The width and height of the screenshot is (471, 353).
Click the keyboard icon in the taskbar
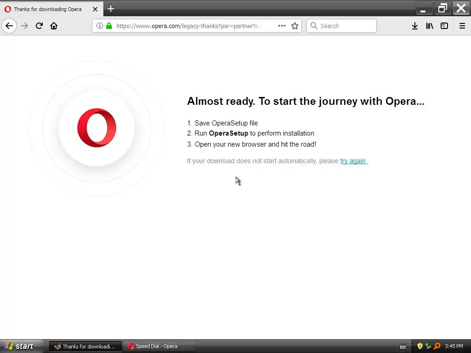coord(403,347)
